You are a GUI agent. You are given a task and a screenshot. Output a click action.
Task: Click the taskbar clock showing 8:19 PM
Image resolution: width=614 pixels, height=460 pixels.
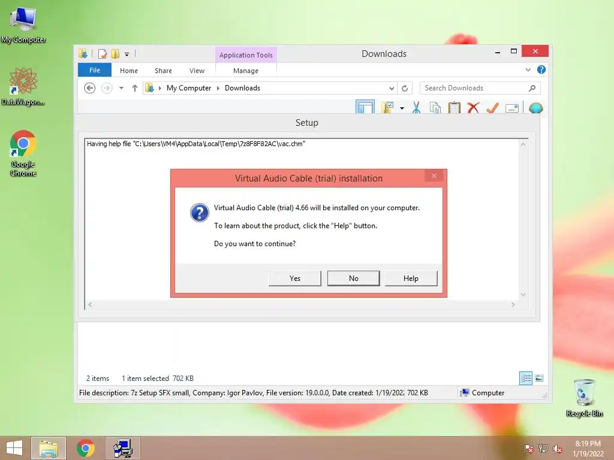coord(588,449)
